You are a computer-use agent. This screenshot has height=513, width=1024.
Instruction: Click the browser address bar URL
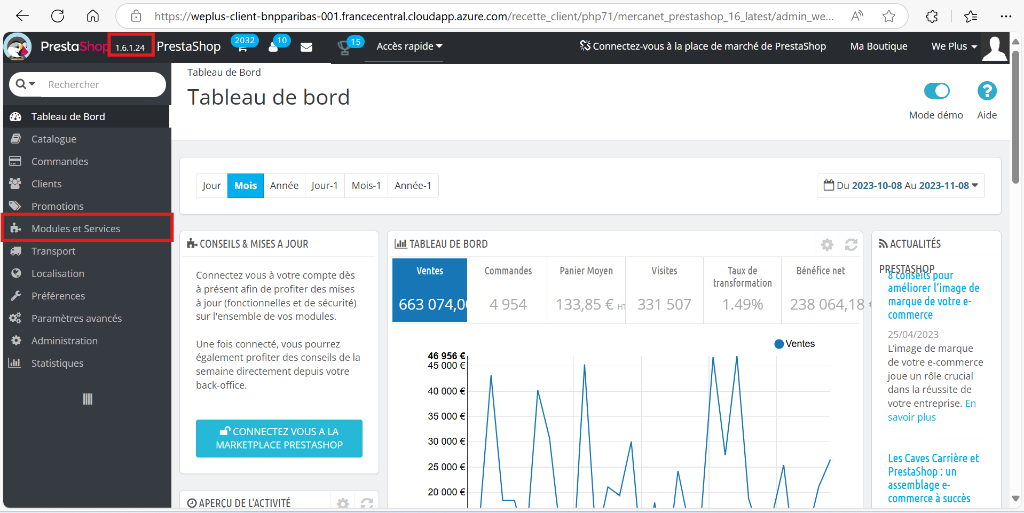pos(493,17)
